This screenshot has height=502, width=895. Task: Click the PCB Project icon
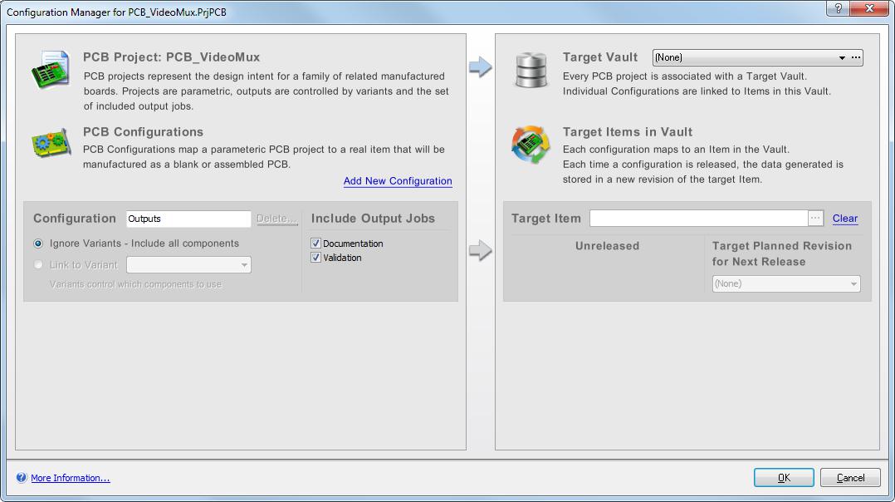point(51,70)
